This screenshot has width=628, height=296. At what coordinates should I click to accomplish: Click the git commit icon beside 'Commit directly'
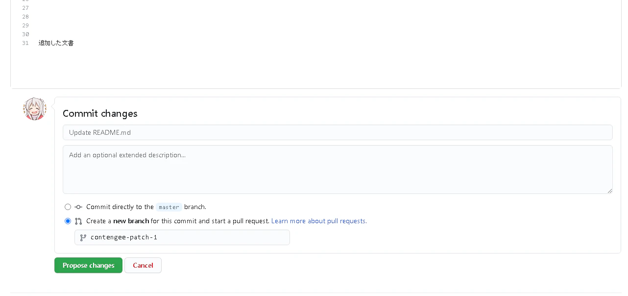coord(78,207)
